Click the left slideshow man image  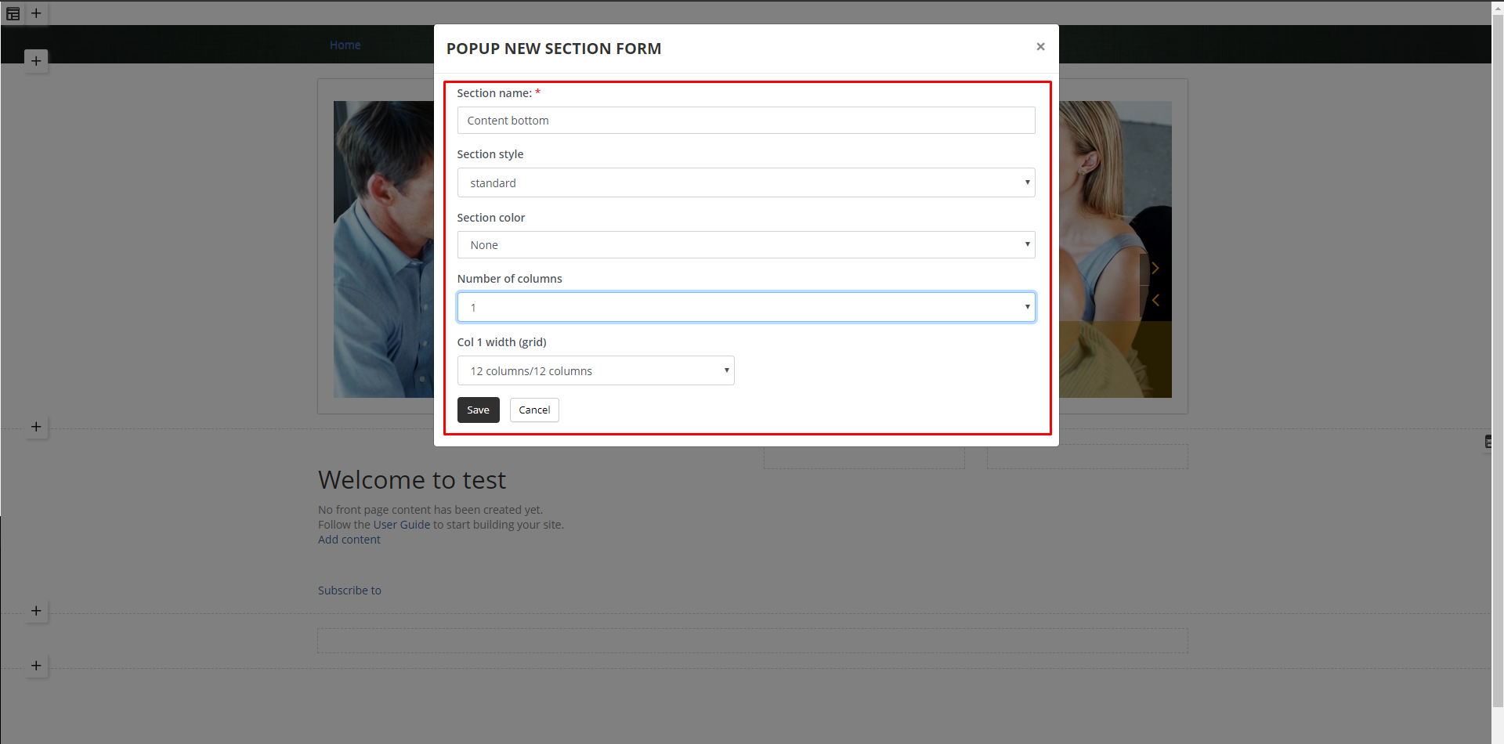pyautogui.click(x=384, y=249)
